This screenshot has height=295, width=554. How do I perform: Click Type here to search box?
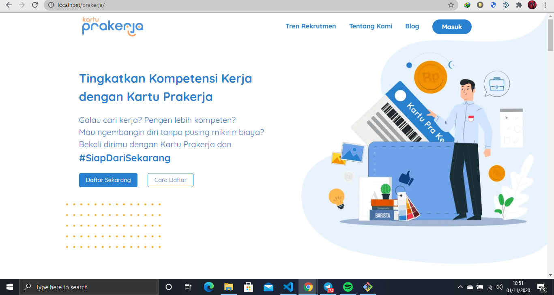coord(89,287)
